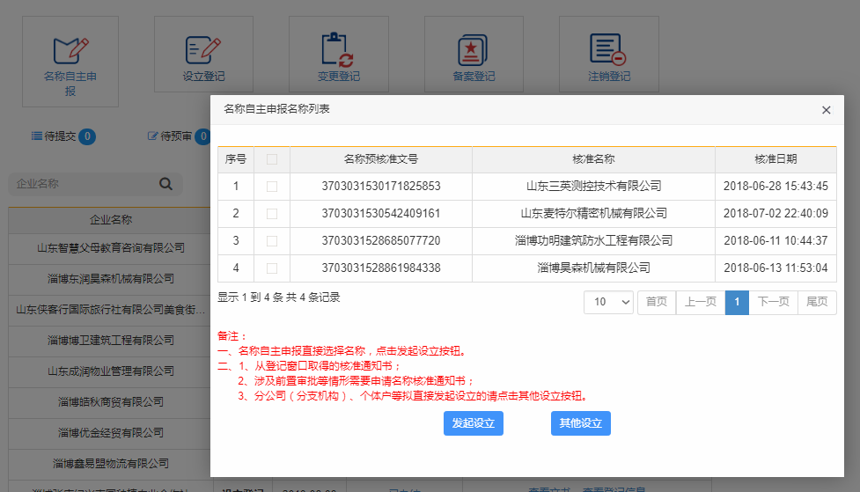Click the 发起设立 button
The width and height of the screenshot is (860, 492).
[x=474, y=423]
